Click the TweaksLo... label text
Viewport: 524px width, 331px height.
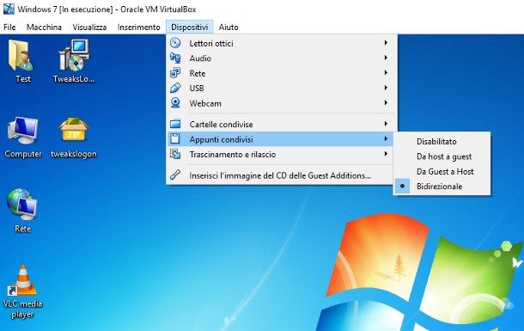coord(74,79)
